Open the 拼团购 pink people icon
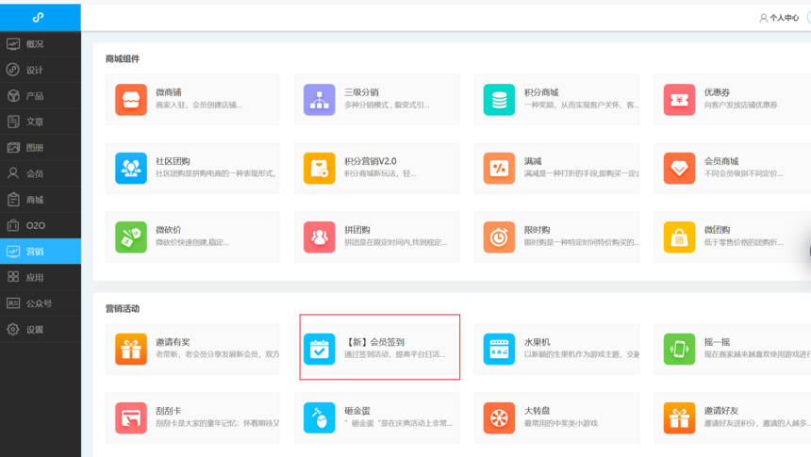This screenshot has height=457, width=811. tap(319, 237)
